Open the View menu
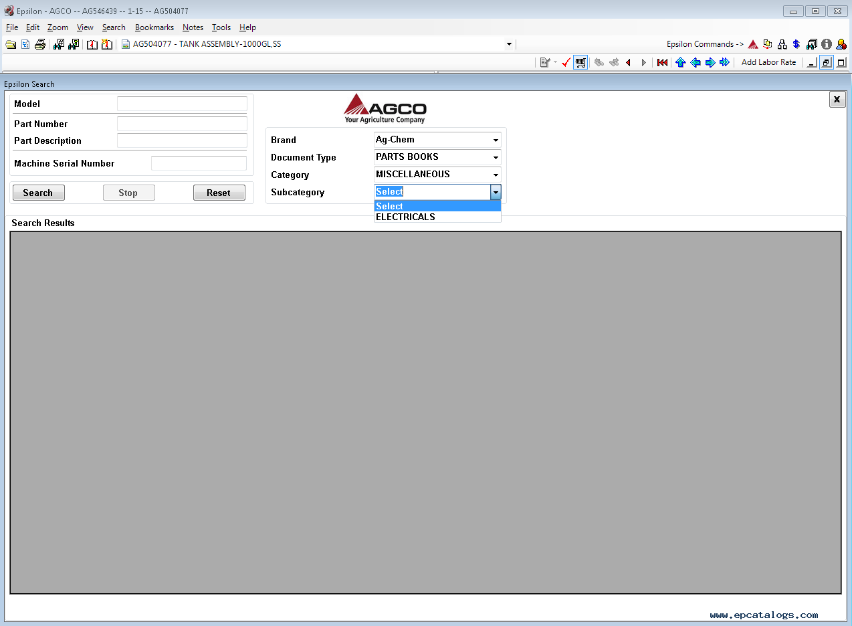This screenshot has width=852, height=626. (85, 27)
